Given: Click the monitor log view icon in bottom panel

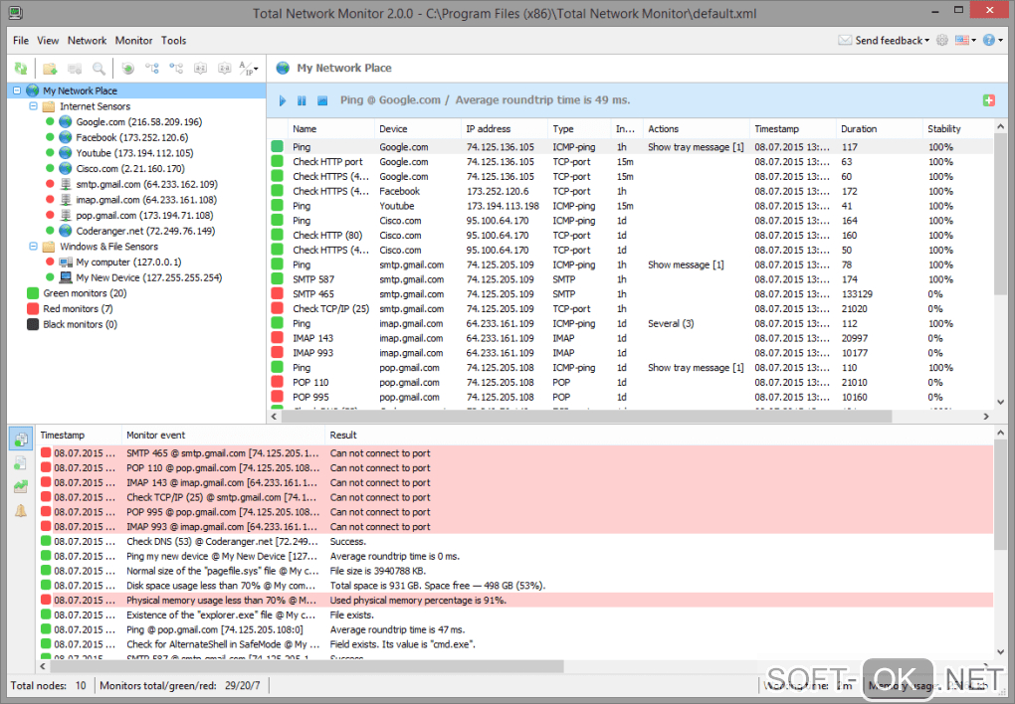Looking at the screenshot, I should click(x=21, y=440).
